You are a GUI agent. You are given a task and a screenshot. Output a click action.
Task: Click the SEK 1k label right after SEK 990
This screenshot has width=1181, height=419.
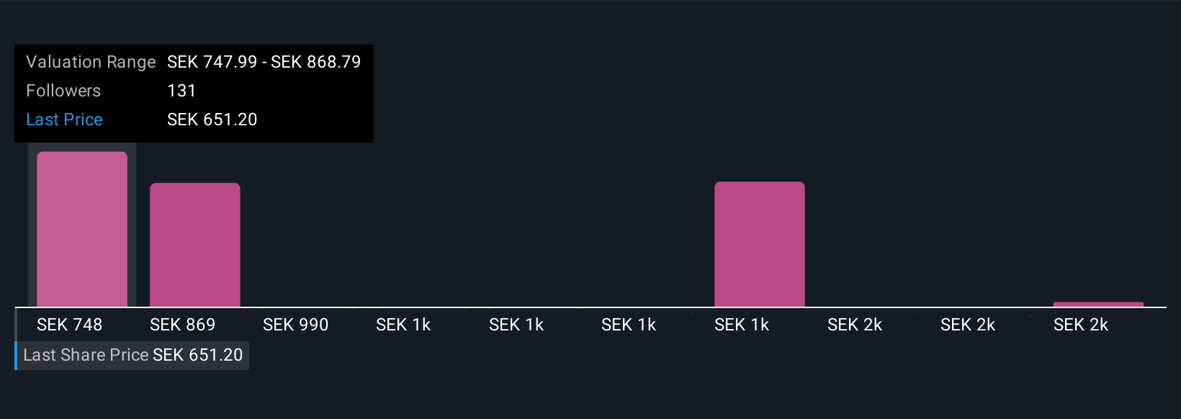[403, 325]
